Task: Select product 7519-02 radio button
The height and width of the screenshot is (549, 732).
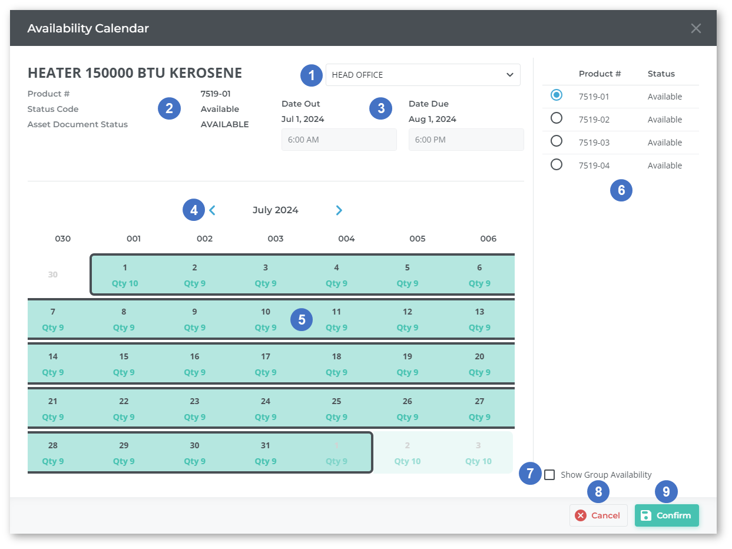Action: (x=556, y=118)
